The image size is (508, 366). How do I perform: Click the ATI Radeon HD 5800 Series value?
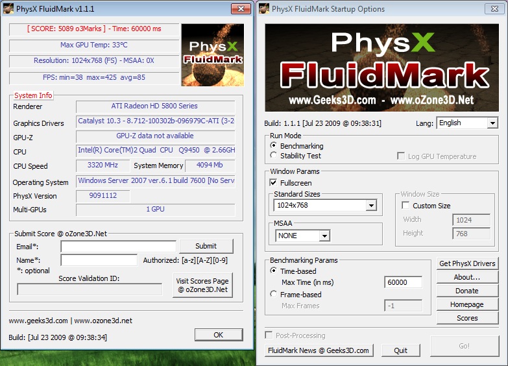[154, 106]
